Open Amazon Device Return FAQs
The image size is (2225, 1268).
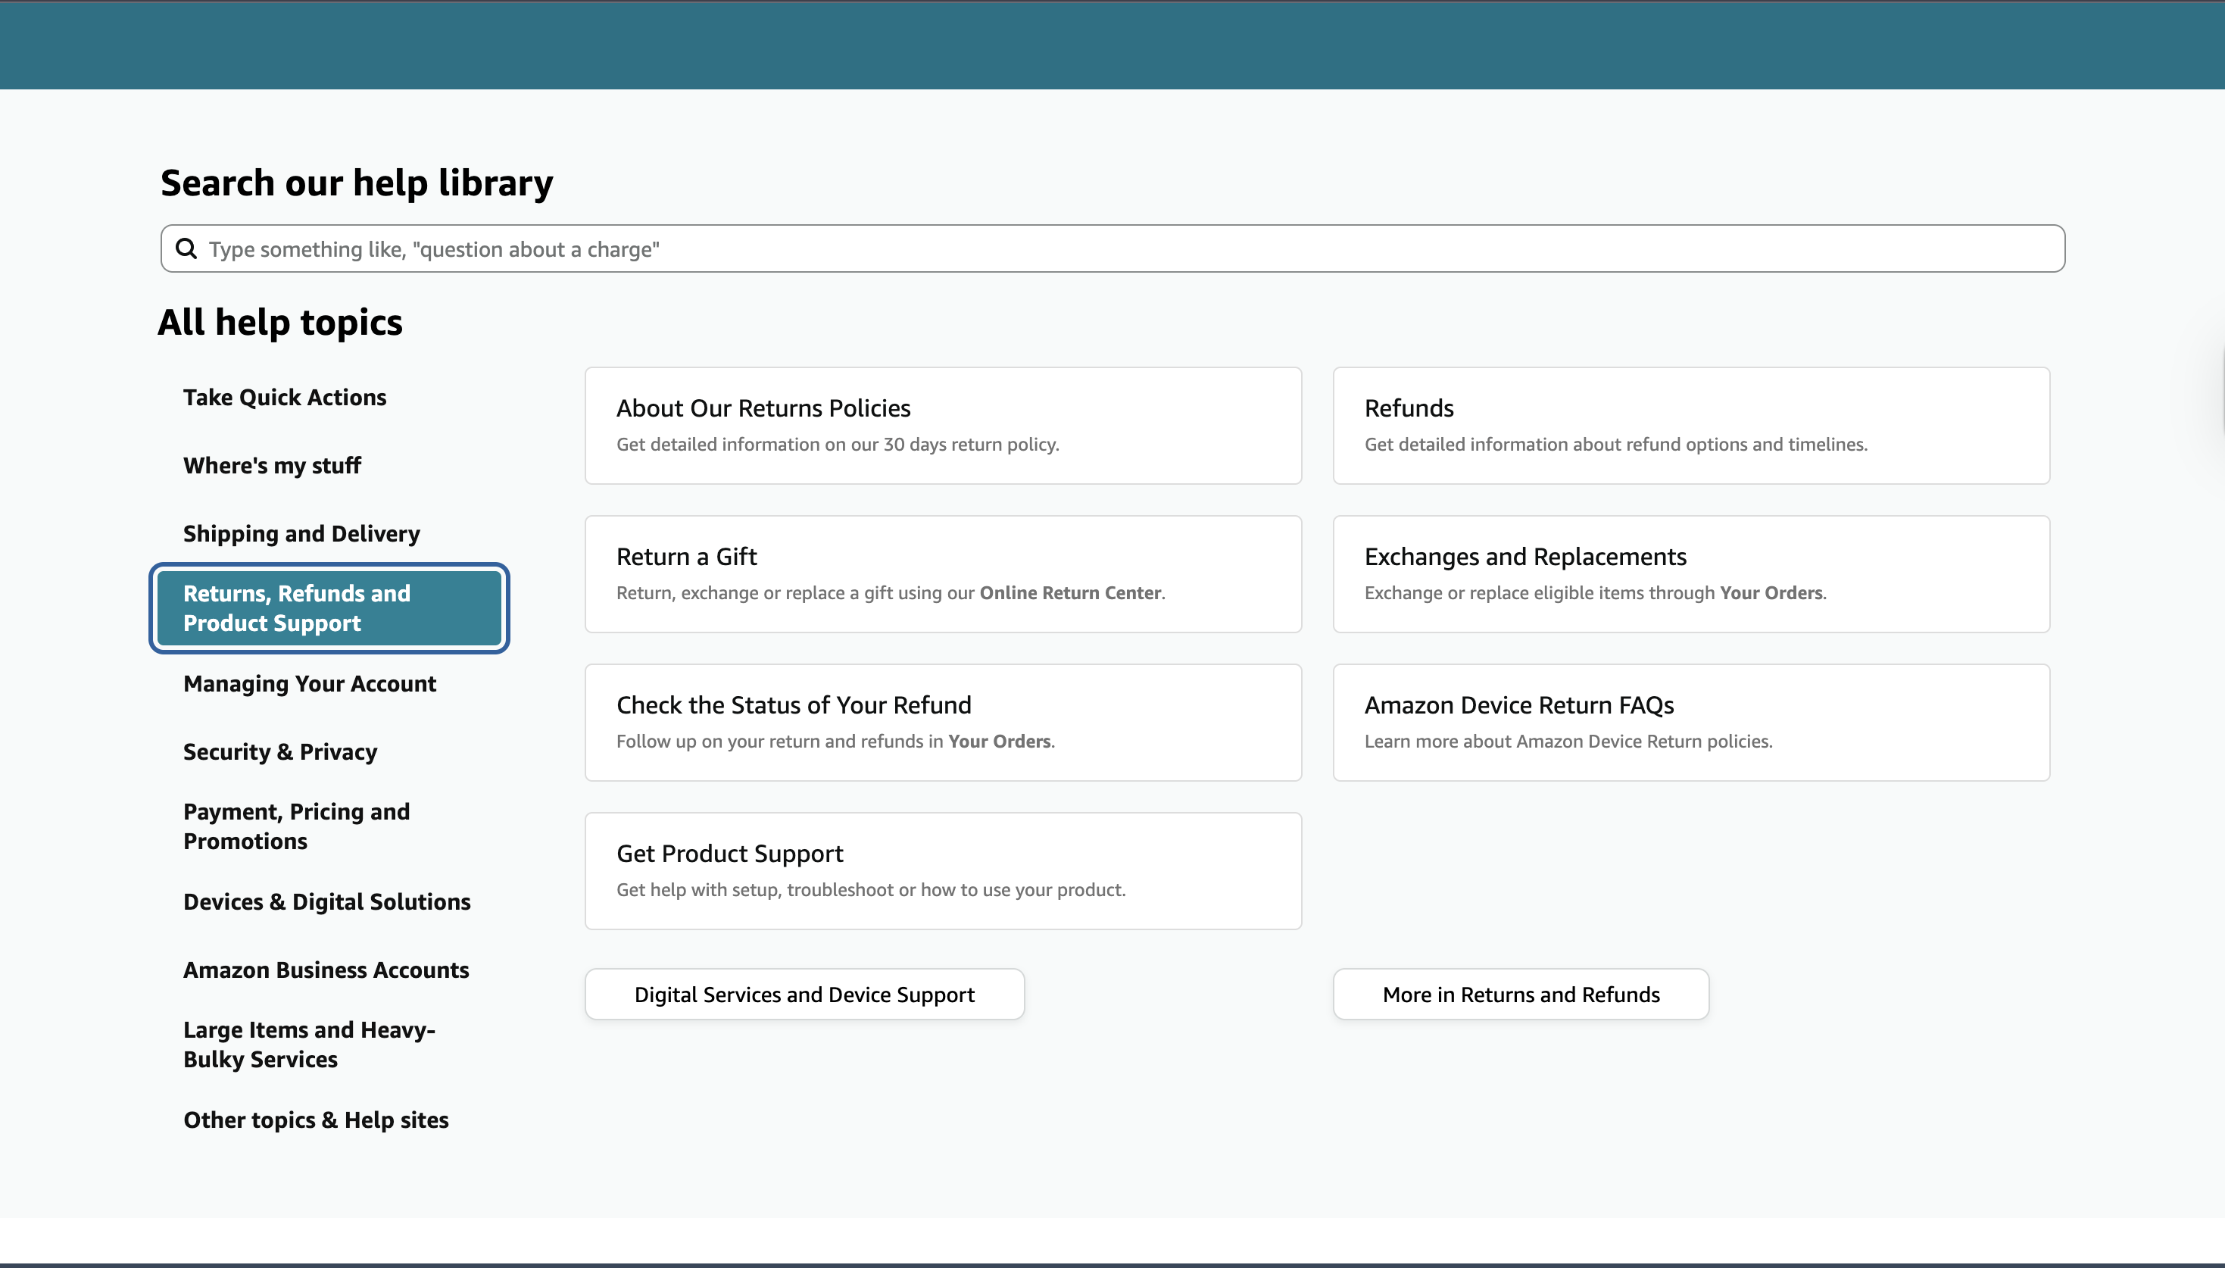point(1690,722)
